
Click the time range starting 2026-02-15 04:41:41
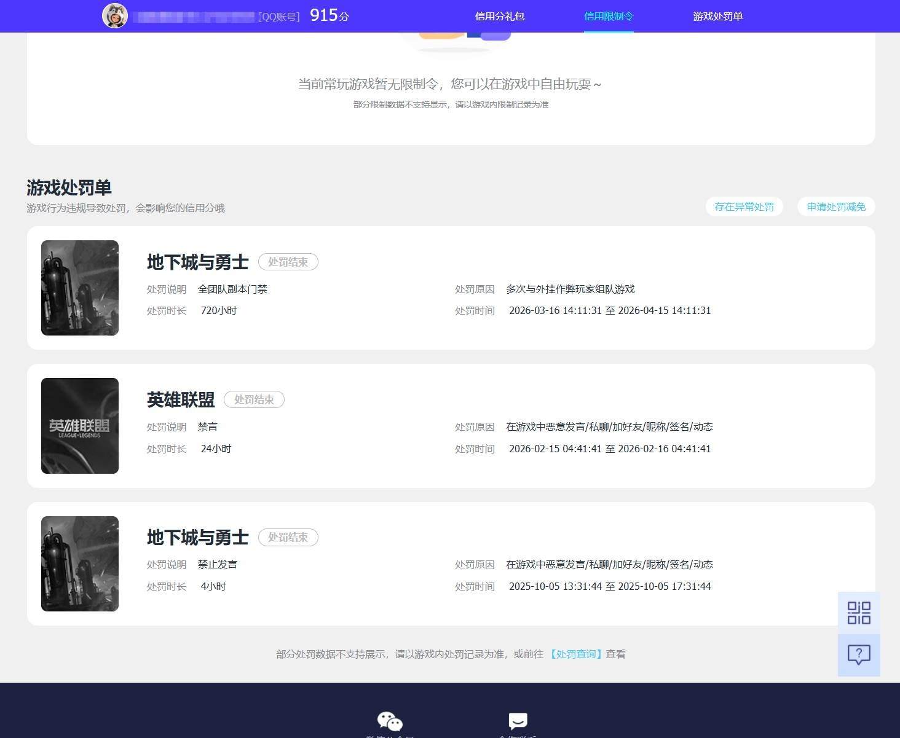pyautogui.click(x=610, y=449)
